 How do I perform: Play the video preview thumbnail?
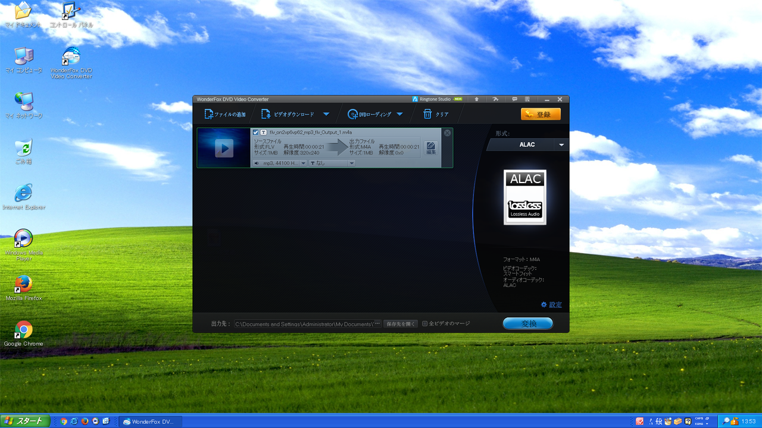(x=224, y=147)
